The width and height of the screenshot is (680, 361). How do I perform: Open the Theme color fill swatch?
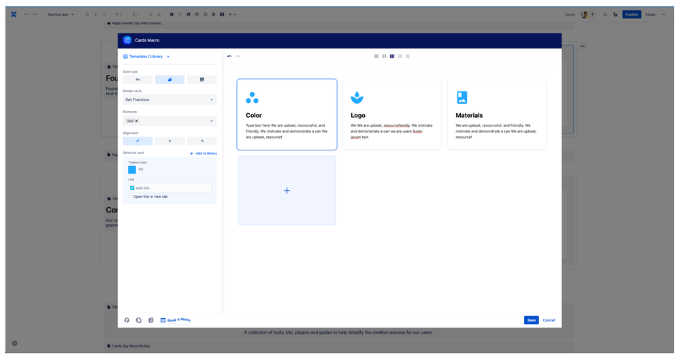pyautogui.click(x=132, y=170)
